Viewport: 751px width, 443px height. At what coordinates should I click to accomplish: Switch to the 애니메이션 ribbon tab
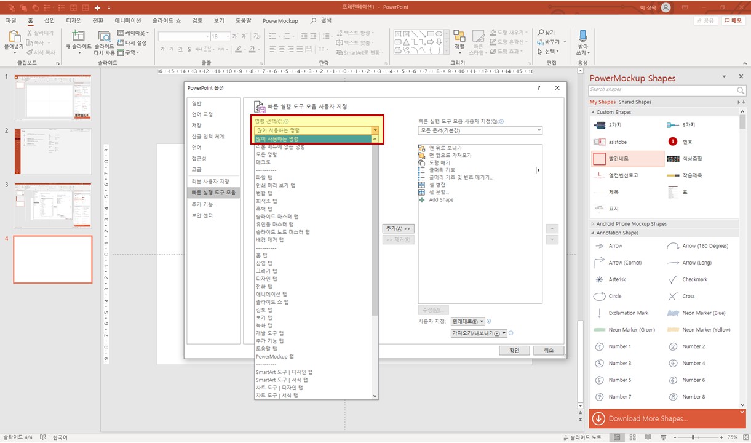pos(128,20)
